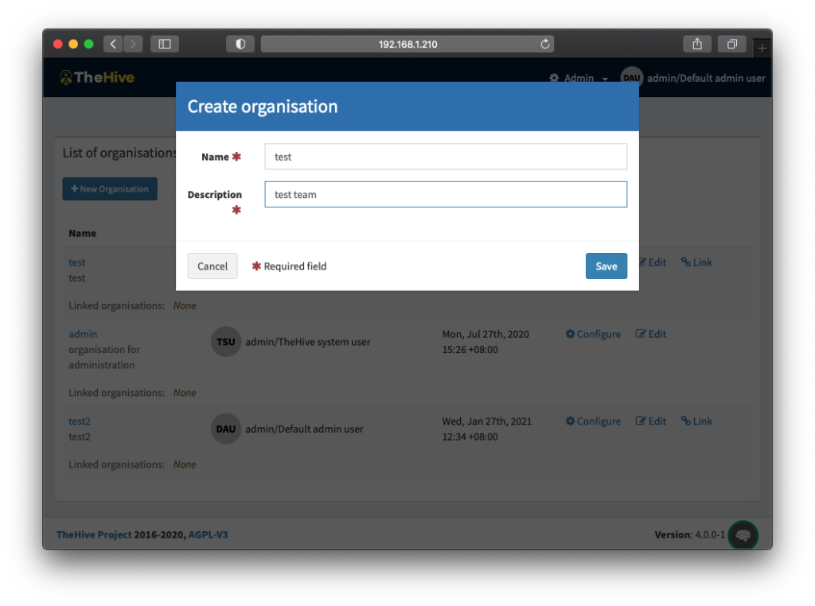This screenshot has width=815, height=606.
Task: Open the Admin dropdown menu
Action: click(x=579, y=78)
